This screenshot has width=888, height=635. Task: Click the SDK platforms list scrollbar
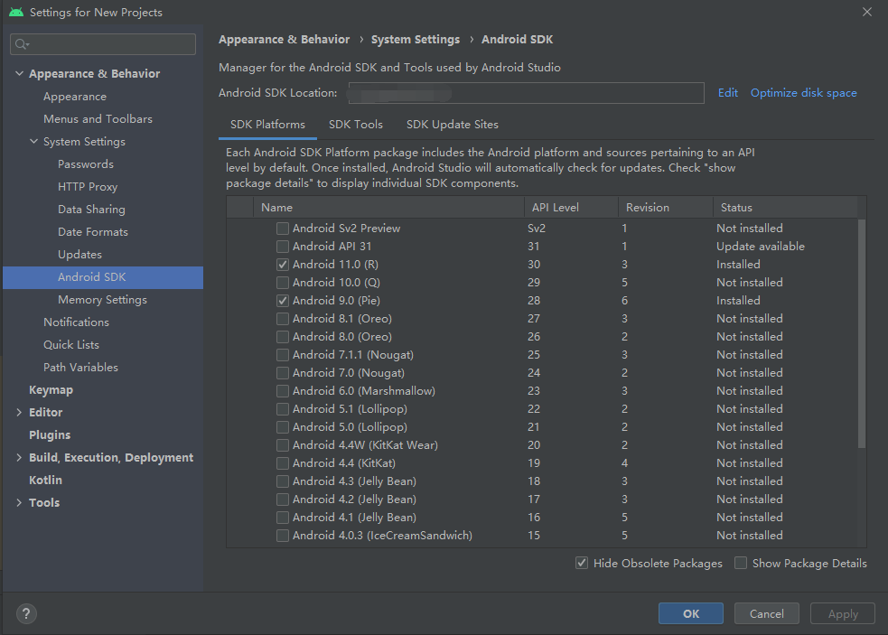(862, 333)
